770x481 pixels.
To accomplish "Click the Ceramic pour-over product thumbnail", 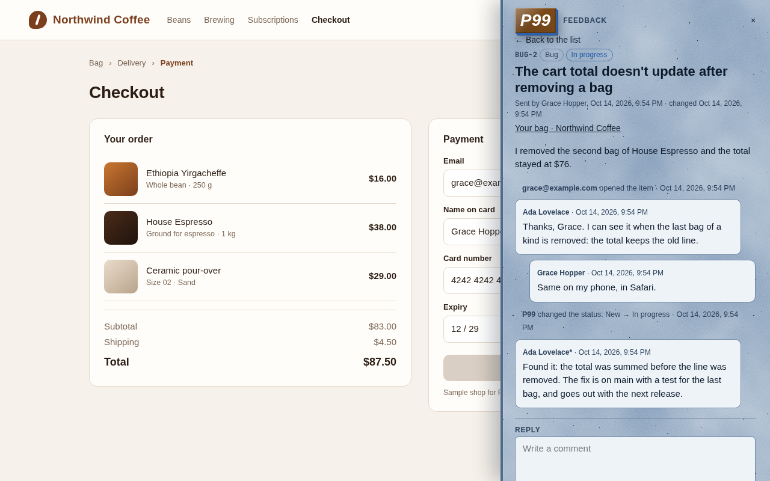I will [x=121, y=277].
